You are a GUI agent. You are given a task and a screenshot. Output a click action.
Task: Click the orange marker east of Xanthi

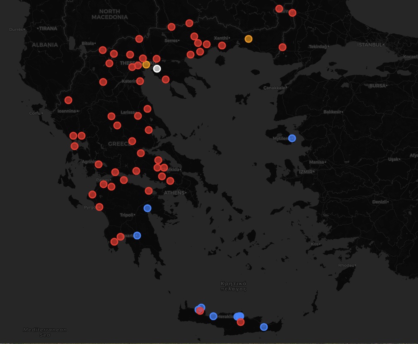click(248, 39)
